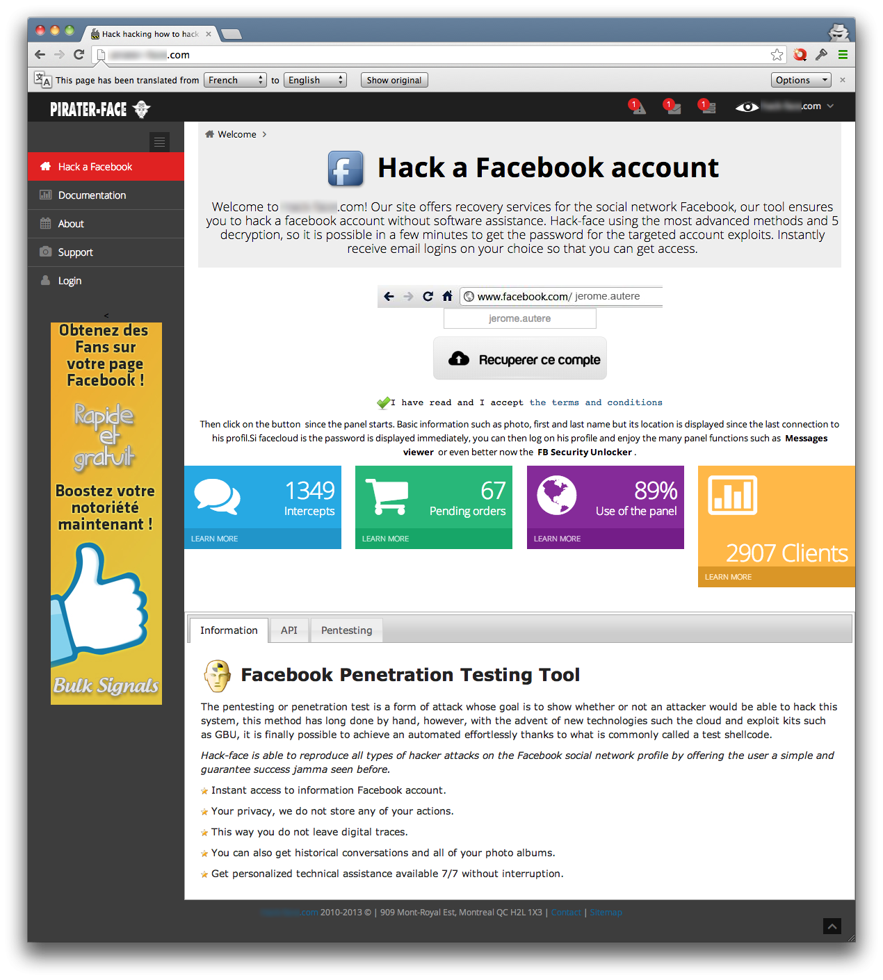883x980 pixels.
Task: Accept the terms and conditions checkbox
Action: click(383, 402)
